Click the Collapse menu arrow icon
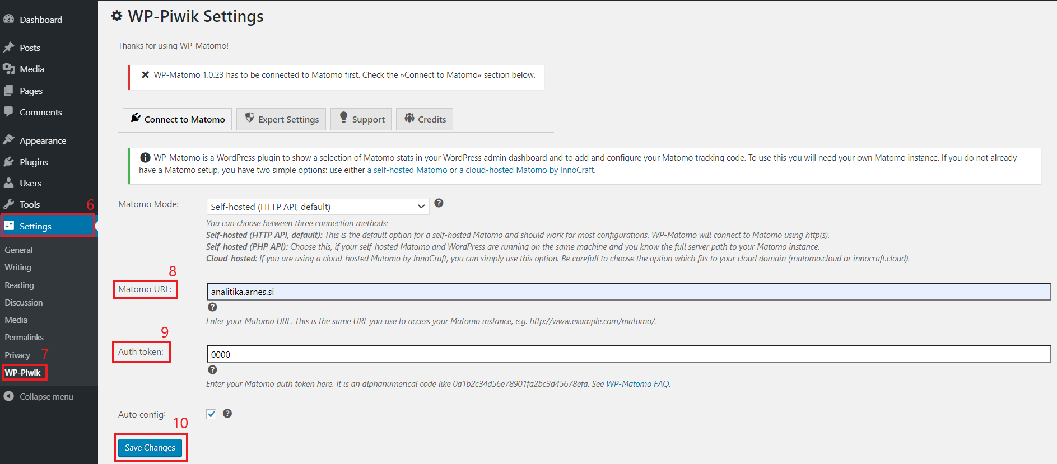The height and width of the screenshot is (464, 1057). (x=8, y=396)
